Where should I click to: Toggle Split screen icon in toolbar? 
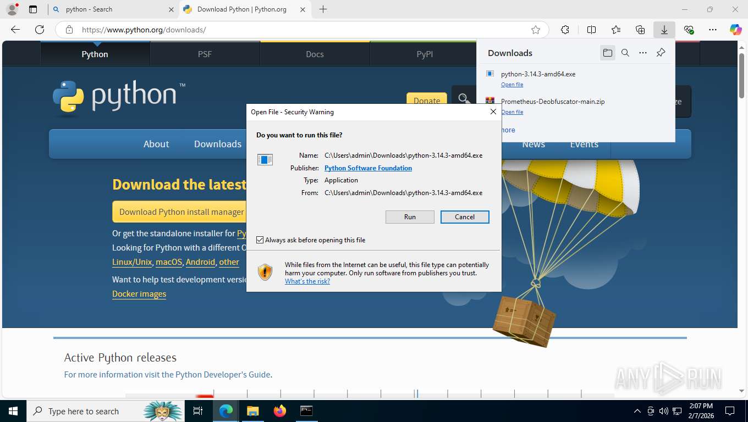pyautogui.click(x=591, y=30)
